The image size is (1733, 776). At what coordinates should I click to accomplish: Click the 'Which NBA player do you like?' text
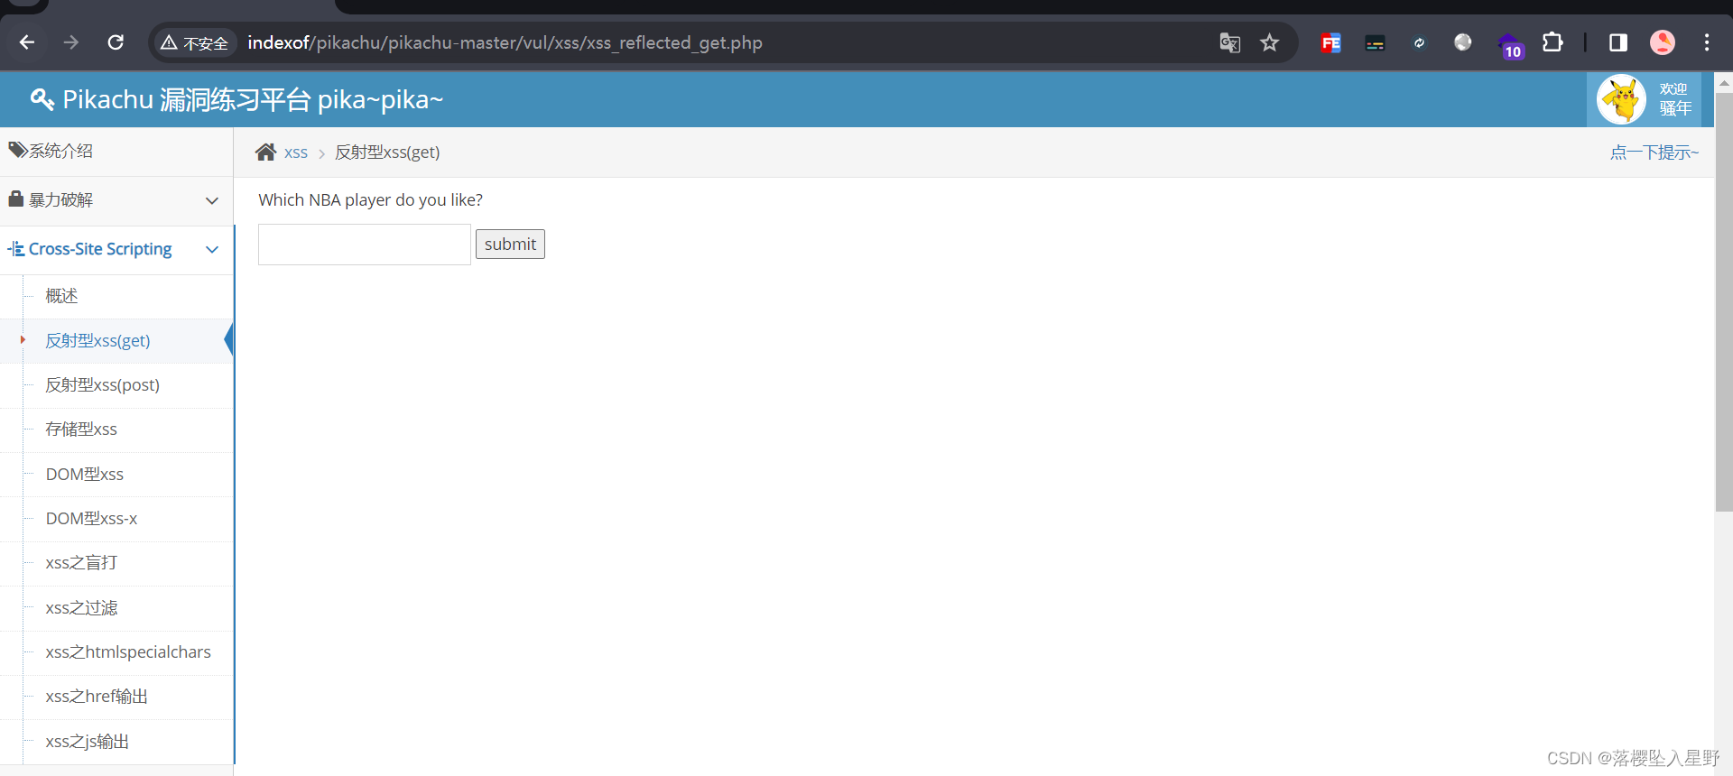(371, 200)
